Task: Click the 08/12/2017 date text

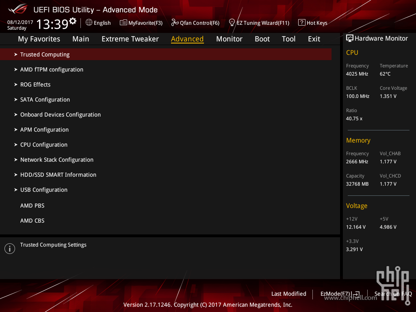Action: tap(20, 22)
